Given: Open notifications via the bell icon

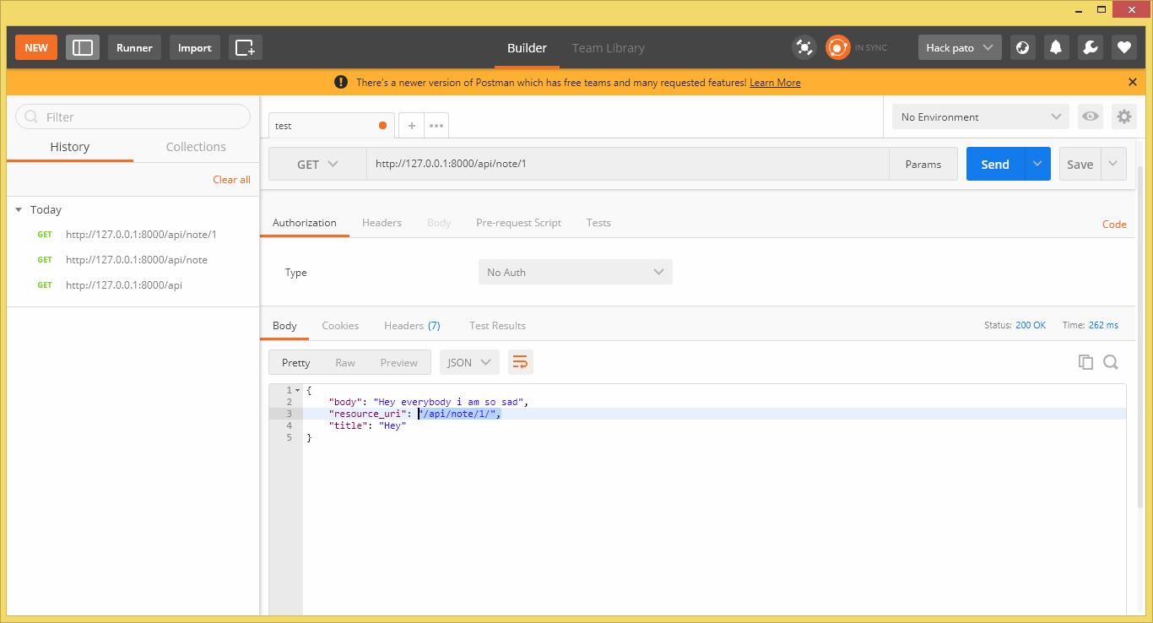Looking at the screenshot, I should coord(1055,47).
